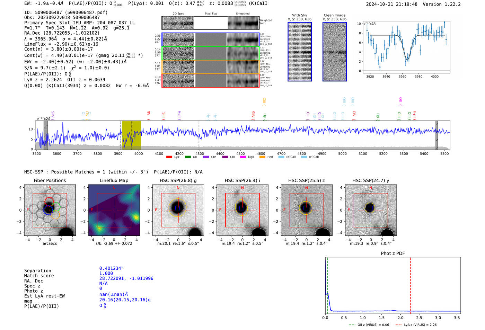Image resolution: width=485 pixels, height=330 pixels.
Task: Select the Obs: 20230922v018 text
Action: coord(62,18)
